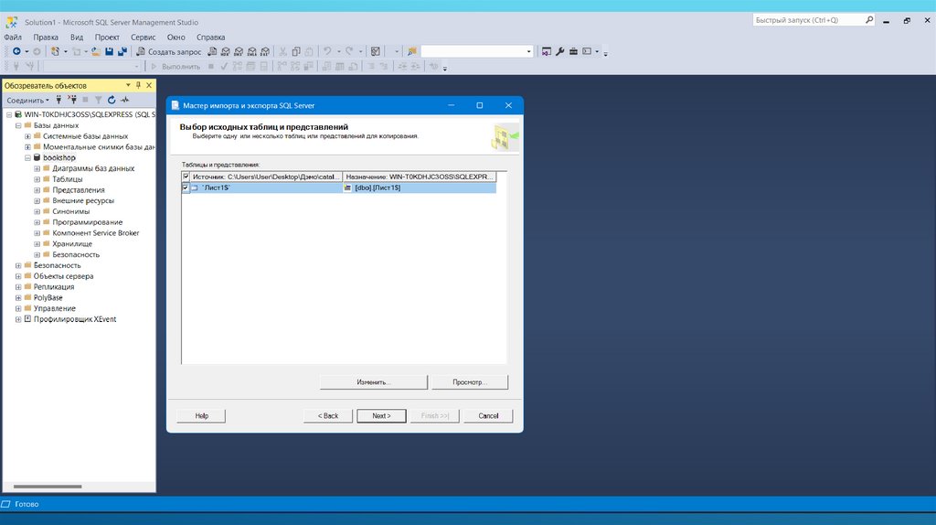
Task: Open the Справка menu
Action: (x=211, y=37)
